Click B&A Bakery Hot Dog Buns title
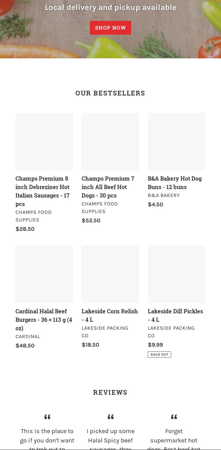Image resolution: width=221 pixels, height=450 pixels. [175, 183]
